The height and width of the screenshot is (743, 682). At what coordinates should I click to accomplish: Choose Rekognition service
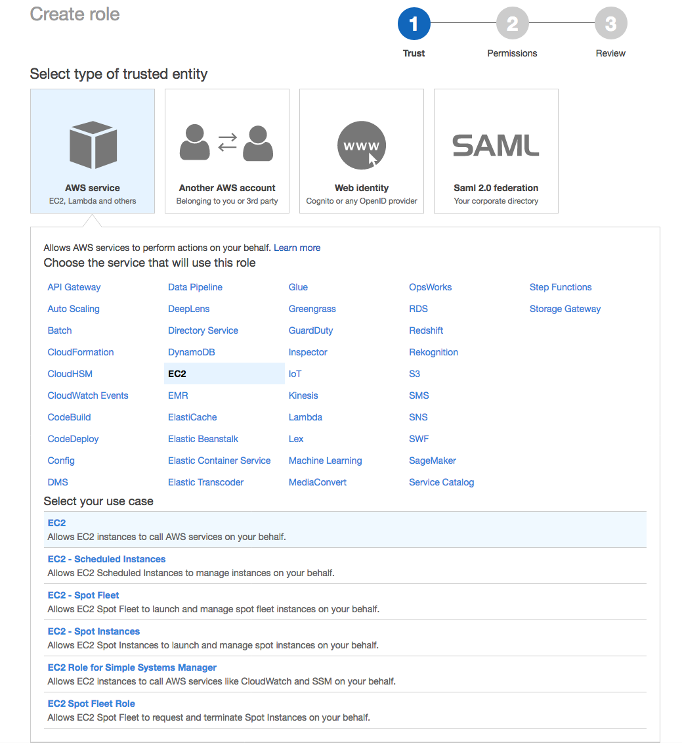click(433, 352)
